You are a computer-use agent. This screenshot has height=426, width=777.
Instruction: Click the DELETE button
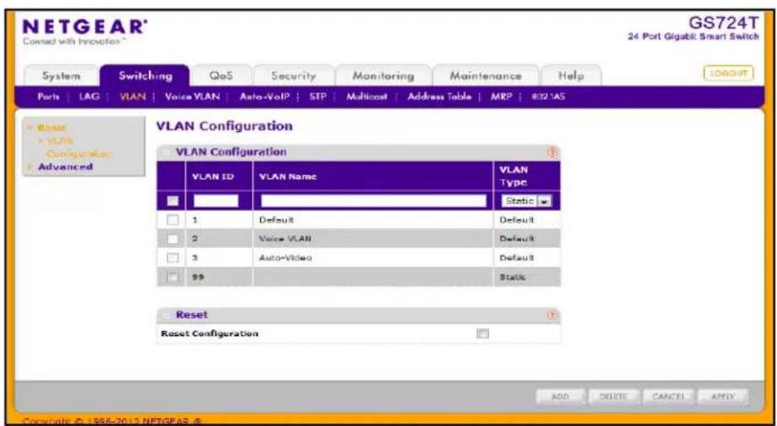coord(614,397)
